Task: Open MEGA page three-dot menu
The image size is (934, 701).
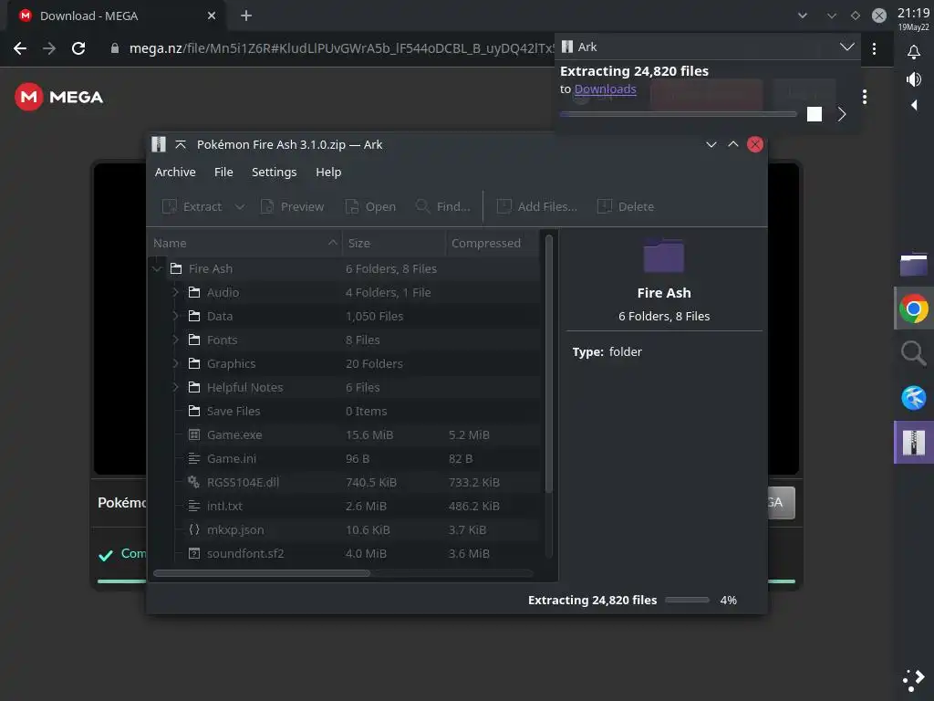Action: click(x=865, y=97)
